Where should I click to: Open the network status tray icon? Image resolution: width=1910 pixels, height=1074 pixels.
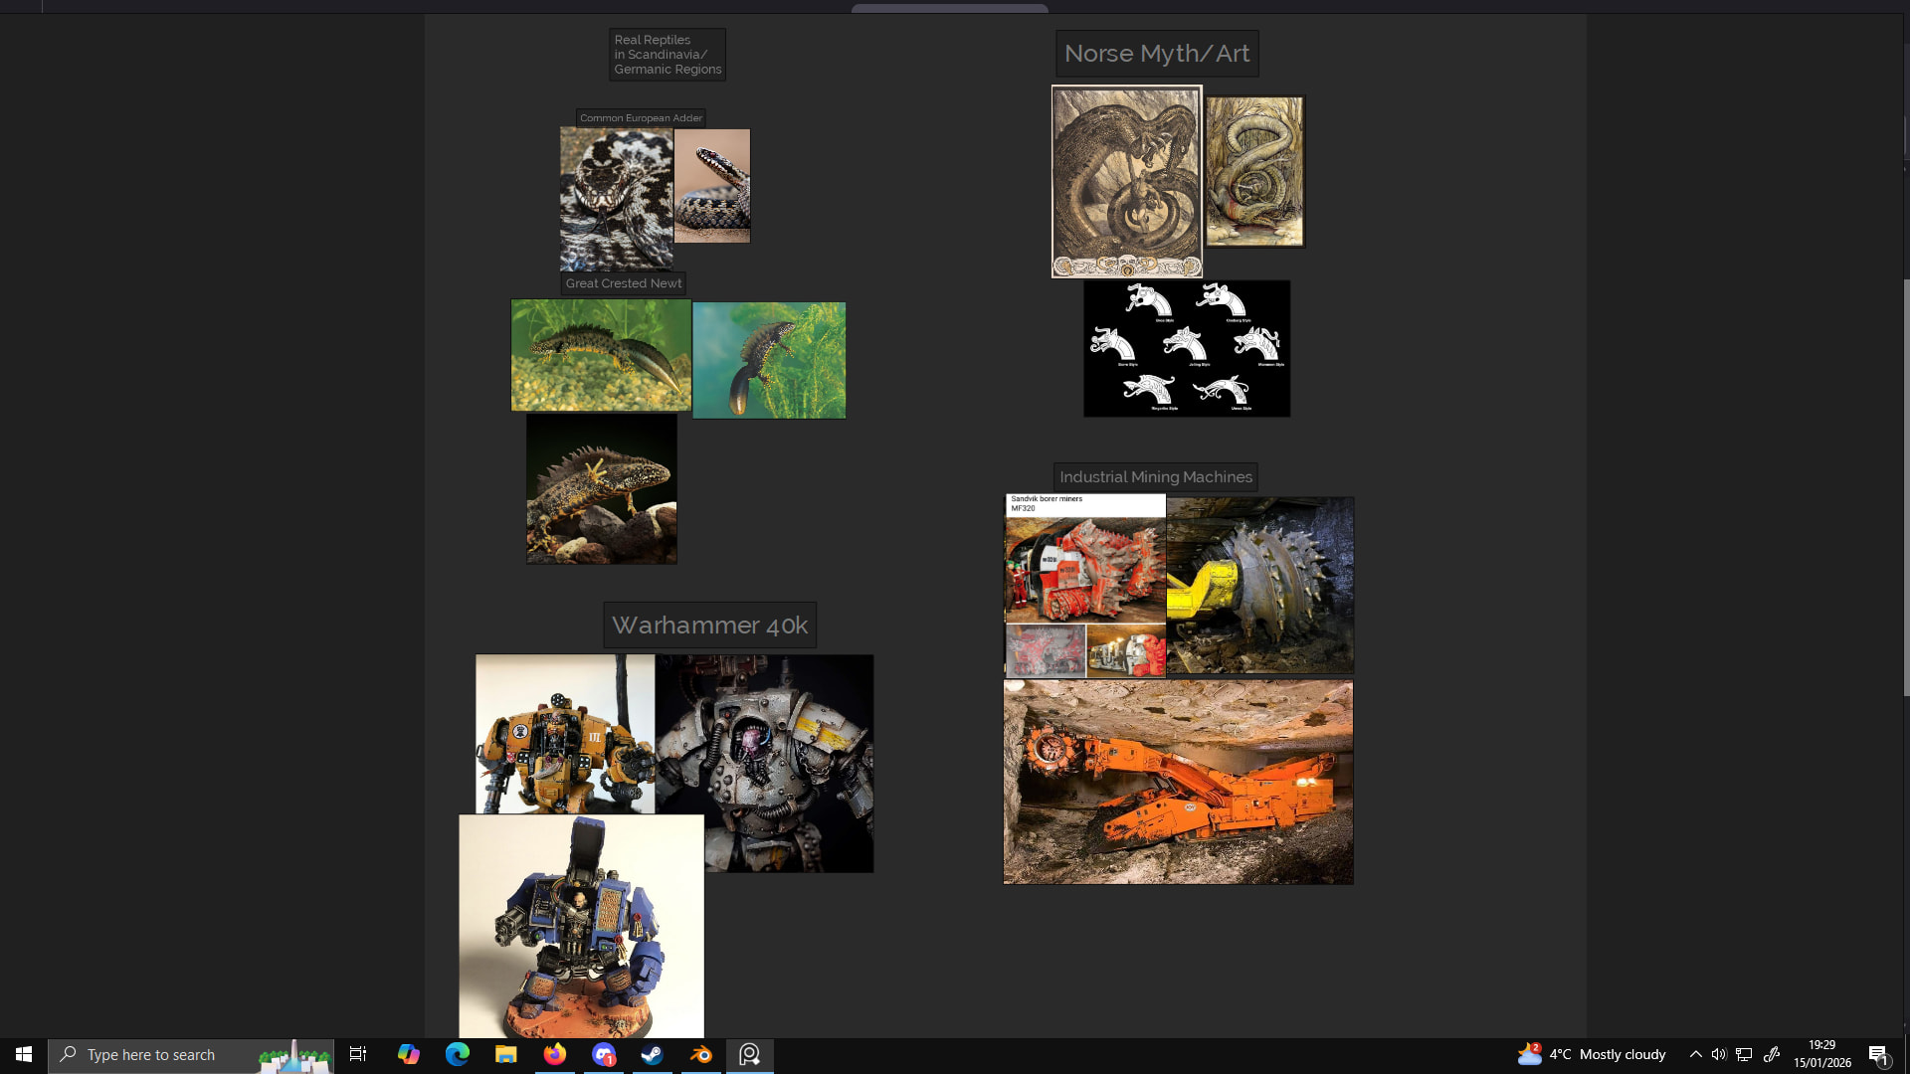pos(1744,1054)
